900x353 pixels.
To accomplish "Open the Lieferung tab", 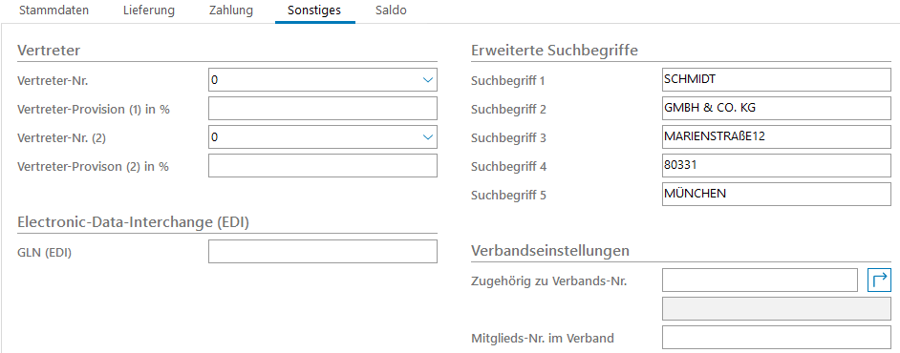I will coord(149,10).
